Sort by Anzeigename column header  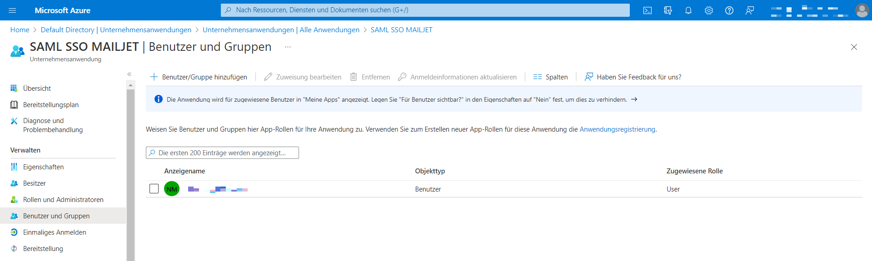[x=184, y=171]
